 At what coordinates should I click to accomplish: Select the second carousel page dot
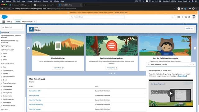(112, 73)
